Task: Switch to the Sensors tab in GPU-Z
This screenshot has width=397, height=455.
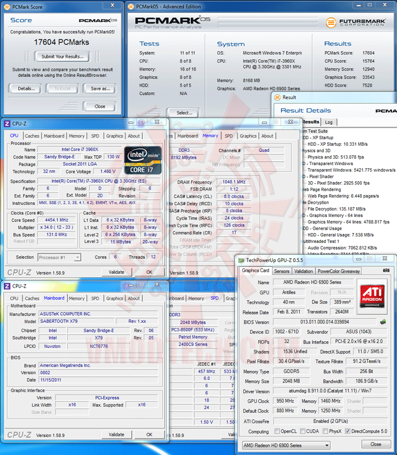Action: pyautogui.click(x=282, y=271)
